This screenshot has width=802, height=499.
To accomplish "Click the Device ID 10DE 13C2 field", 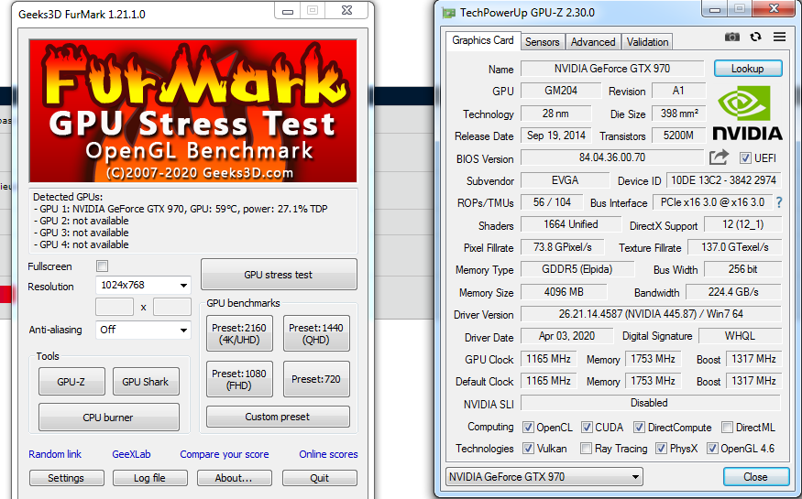I will [x=724, y=180].
